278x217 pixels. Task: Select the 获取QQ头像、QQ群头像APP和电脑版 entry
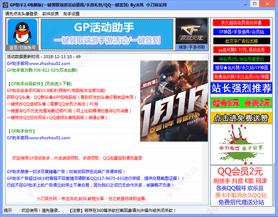pos(72,97)
